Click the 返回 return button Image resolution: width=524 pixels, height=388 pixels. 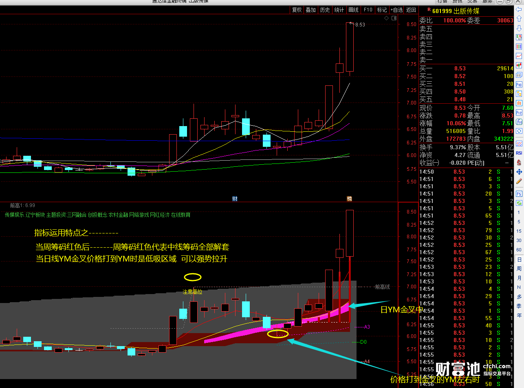coord(411,10)
